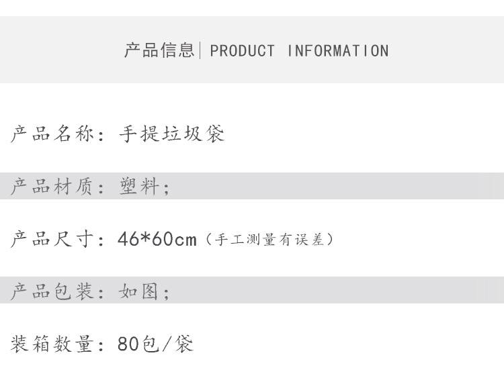Click the word INFORMATION in the header
Screen dimensions: 504x388
(x=337, y=51)
